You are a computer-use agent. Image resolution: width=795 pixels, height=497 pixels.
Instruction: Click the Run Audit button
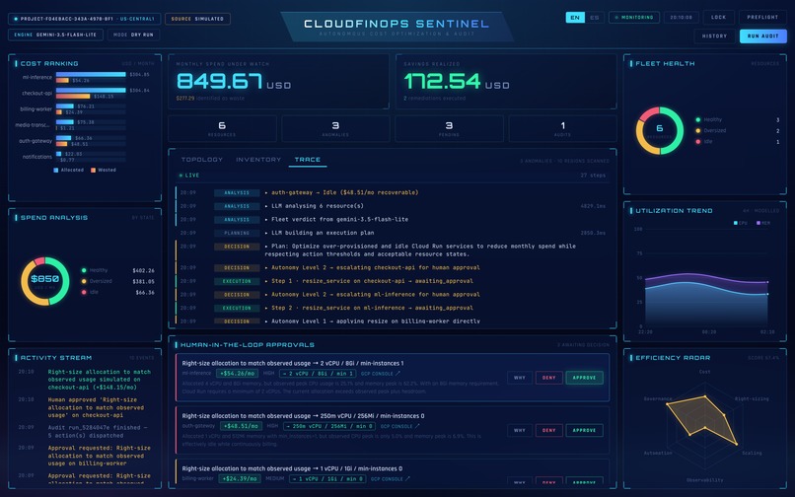point(763,36)
